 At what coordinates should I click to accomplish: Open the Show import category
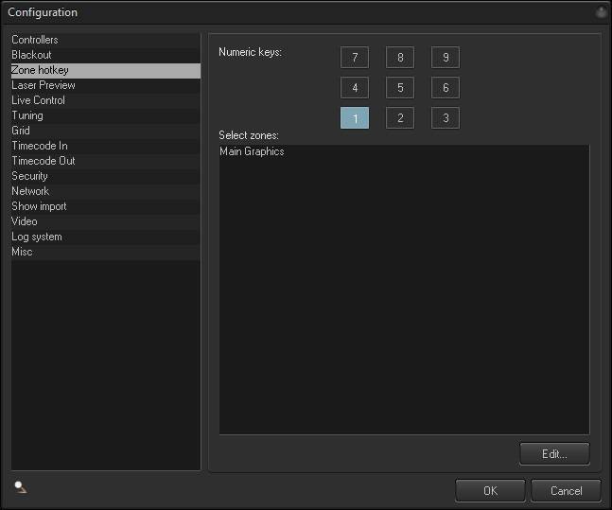(x=39, y=206)
